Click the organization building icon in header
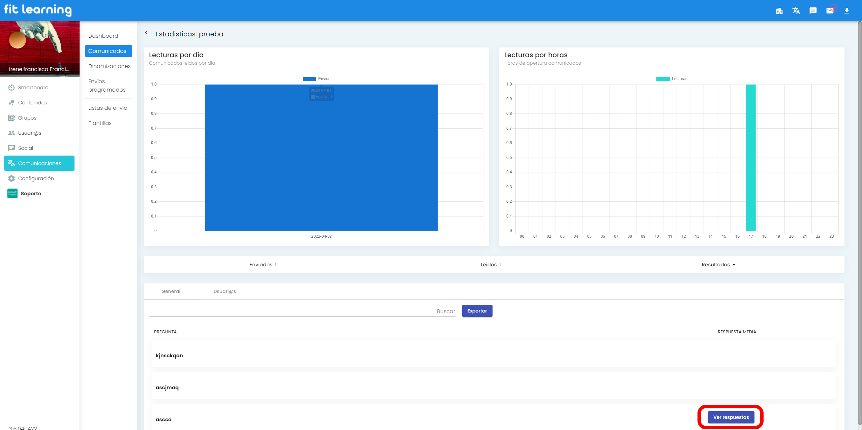862x430 pixels. 779,11
